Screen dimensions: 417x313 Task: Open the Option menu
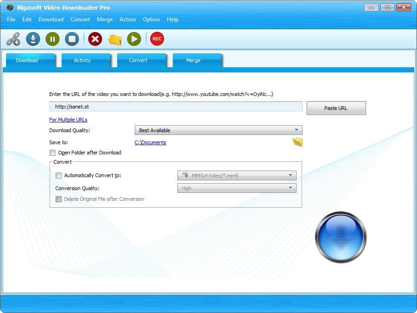151,19
